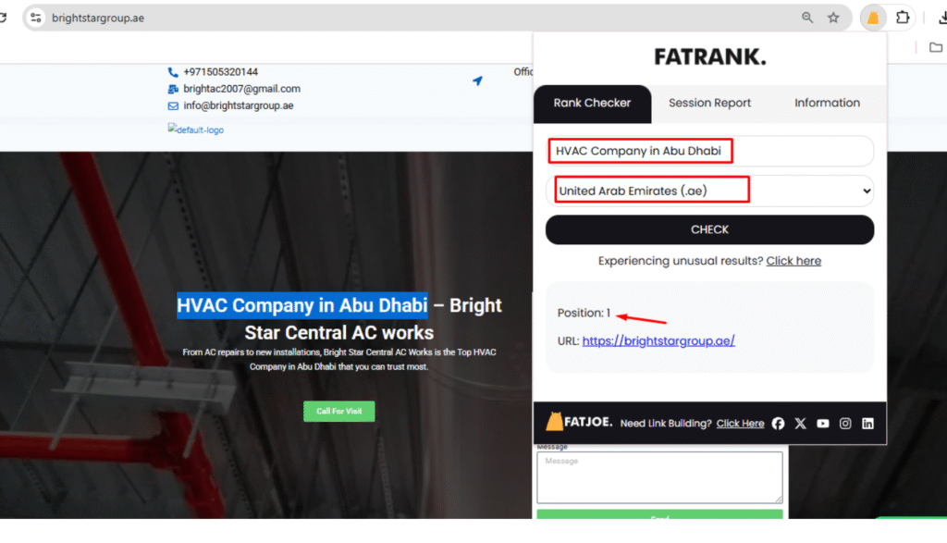Select the Rank Checker tab
947x543 pixels.
(x=592, y=103)
